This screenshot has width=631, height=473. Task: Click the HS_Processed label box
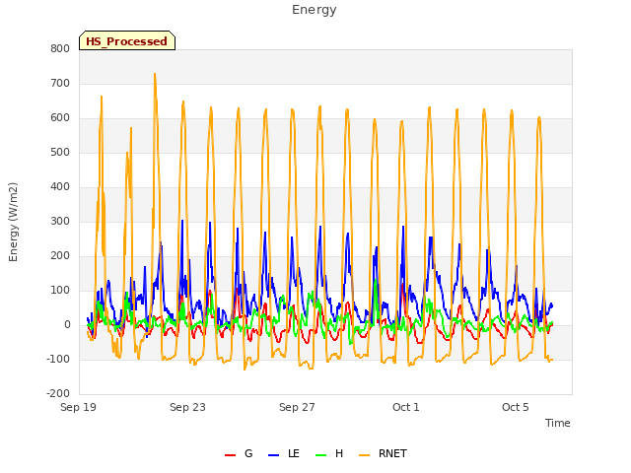point(127,40)
